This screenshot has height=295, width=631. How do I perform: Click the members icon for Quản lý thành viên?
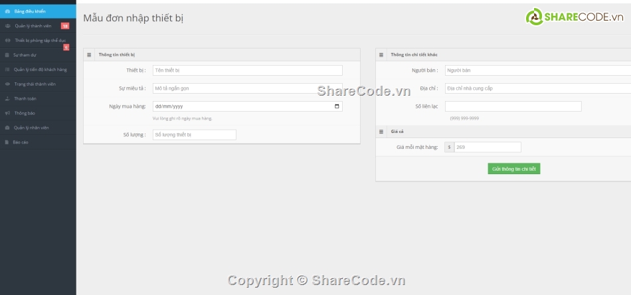[7, 26]
